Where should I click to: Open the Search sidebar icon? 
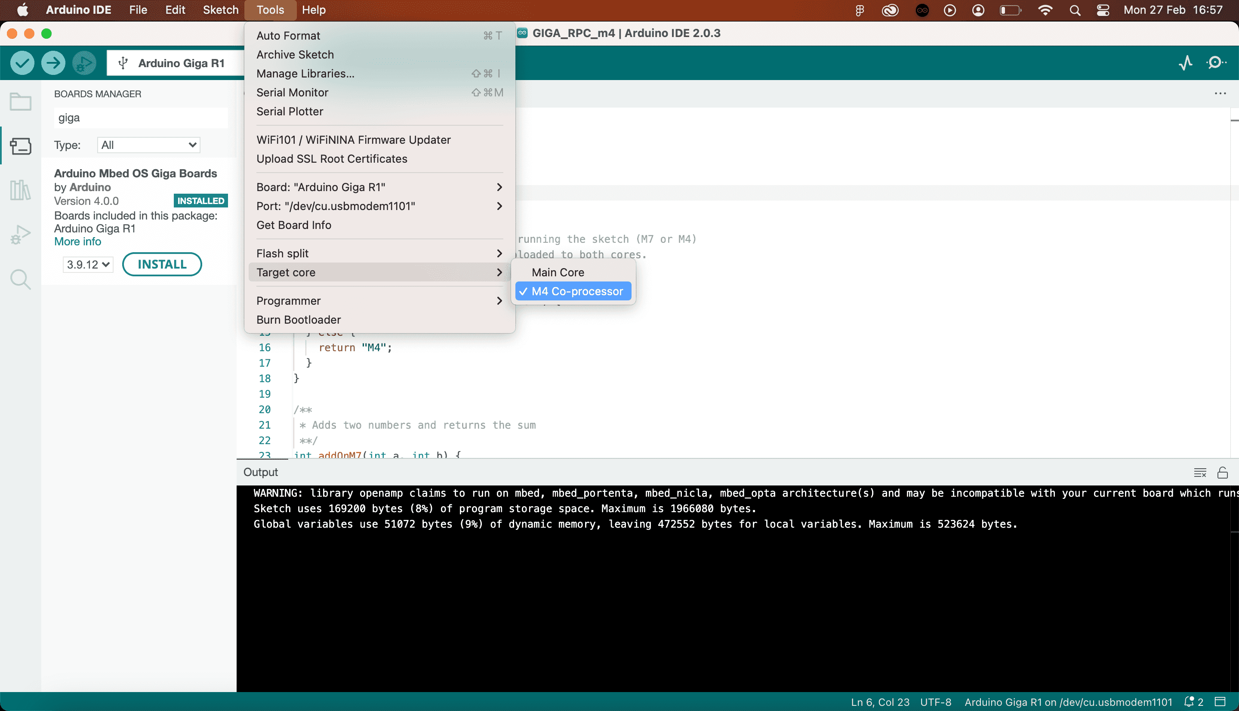(21, 279)
